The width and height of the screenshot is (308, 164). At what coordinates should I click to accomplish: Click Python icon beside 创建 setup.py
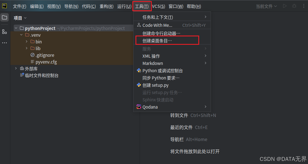click(x=139, y=85)
